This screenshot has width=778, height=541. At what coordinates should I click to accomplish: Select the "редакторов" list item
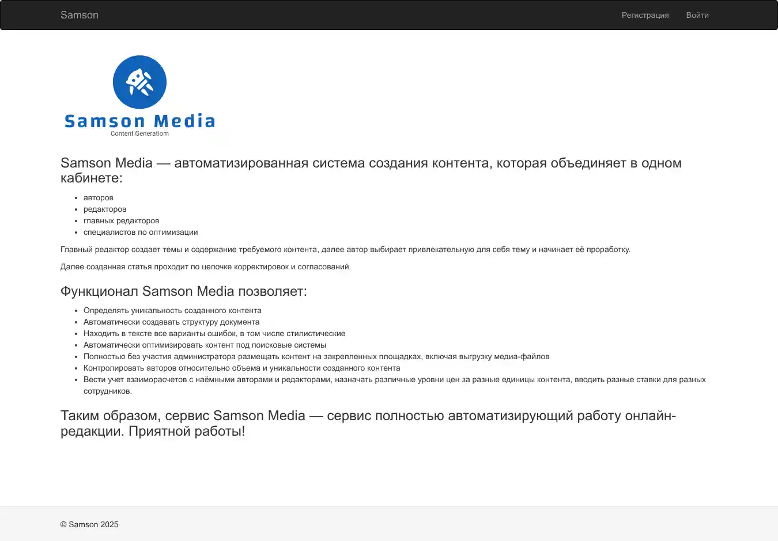[x=105, y=209]
